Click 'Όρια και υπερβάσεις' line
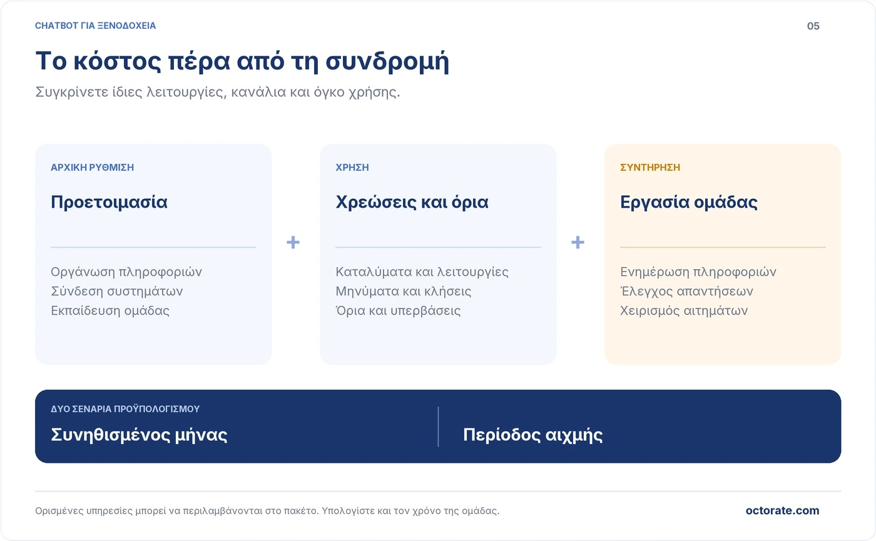The image size is (876, 541). [398, 311]
